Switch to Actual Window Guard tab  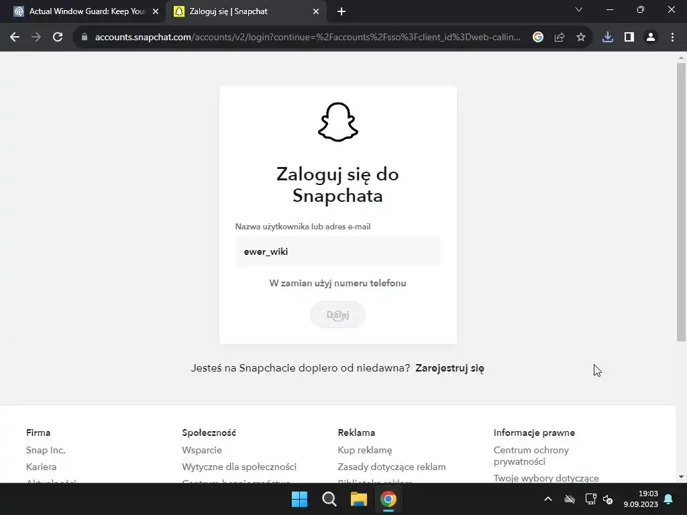87,11
